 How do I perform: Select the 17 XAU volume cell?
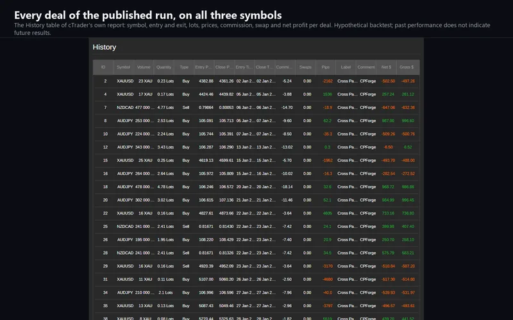146,94
